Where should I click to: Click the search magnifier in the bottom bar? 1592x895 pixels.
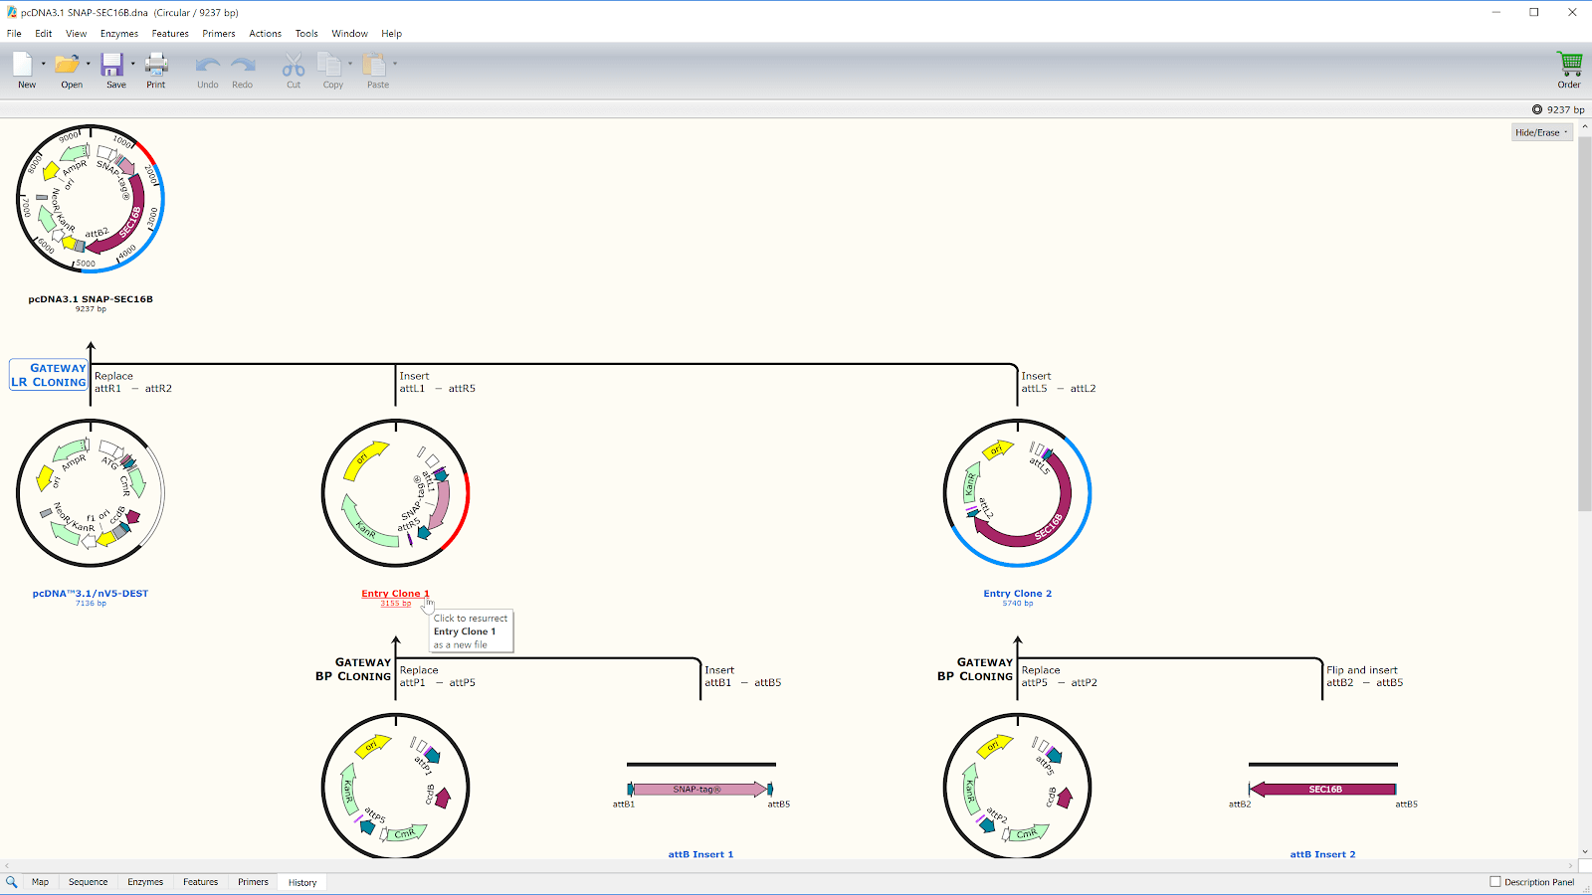12,881
